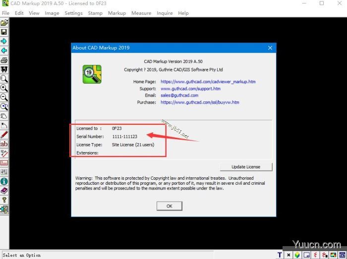The width and height of the screenshot is (347, 259).
Task: Go to next drawing with right arrow
Action: point(4,41)
